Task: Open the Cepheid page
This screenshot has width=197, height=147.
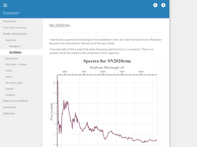Action: (22, 89)
